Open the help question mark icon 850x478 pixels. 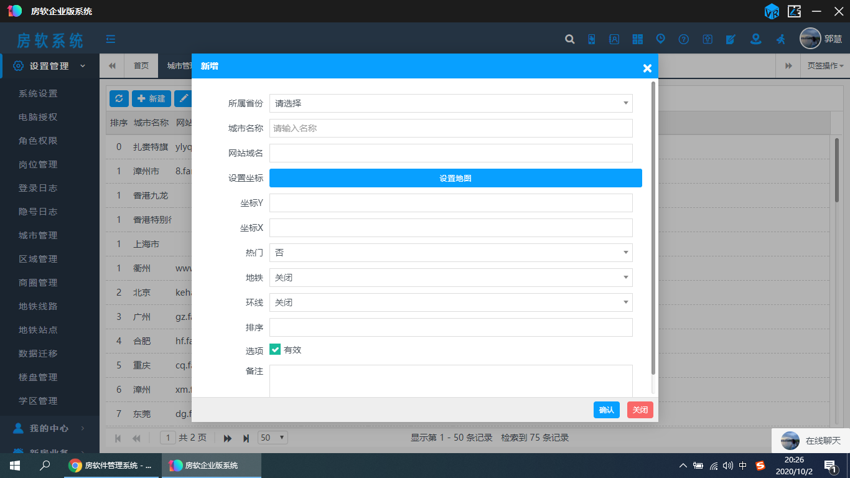click(684, 39)
